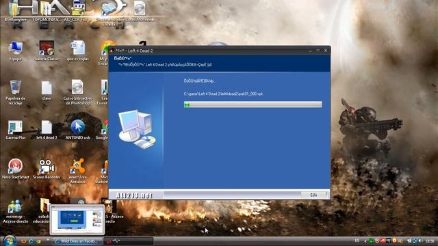
Task: Expand hidden tray icons with the arrow
Action: tap(365, 241)
